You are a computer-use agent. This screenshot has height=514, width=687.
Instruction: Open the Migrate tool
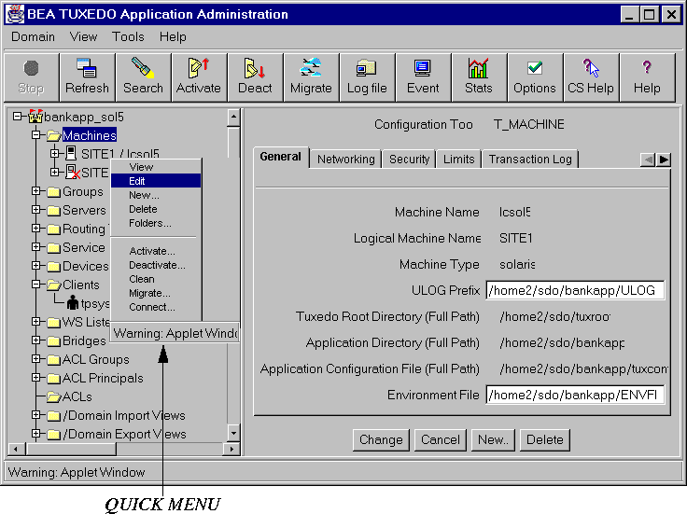coord(311,77)
